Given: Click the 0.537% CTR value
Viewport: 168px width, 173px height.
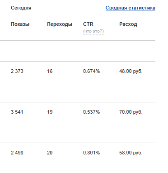Looking at the screenshot, I should (x=91, y=112).
